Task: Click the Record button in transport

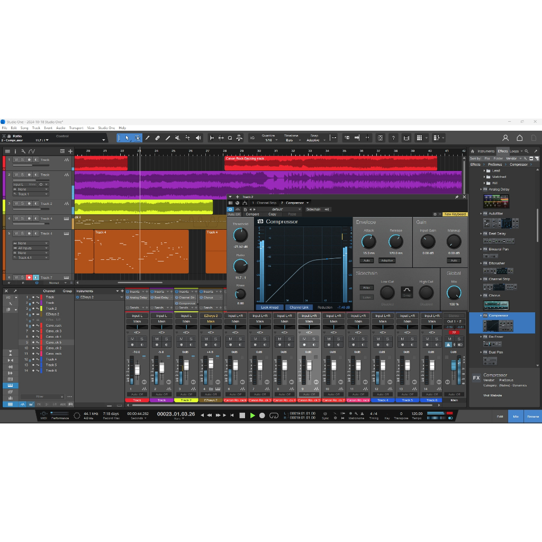Action: 263,415
